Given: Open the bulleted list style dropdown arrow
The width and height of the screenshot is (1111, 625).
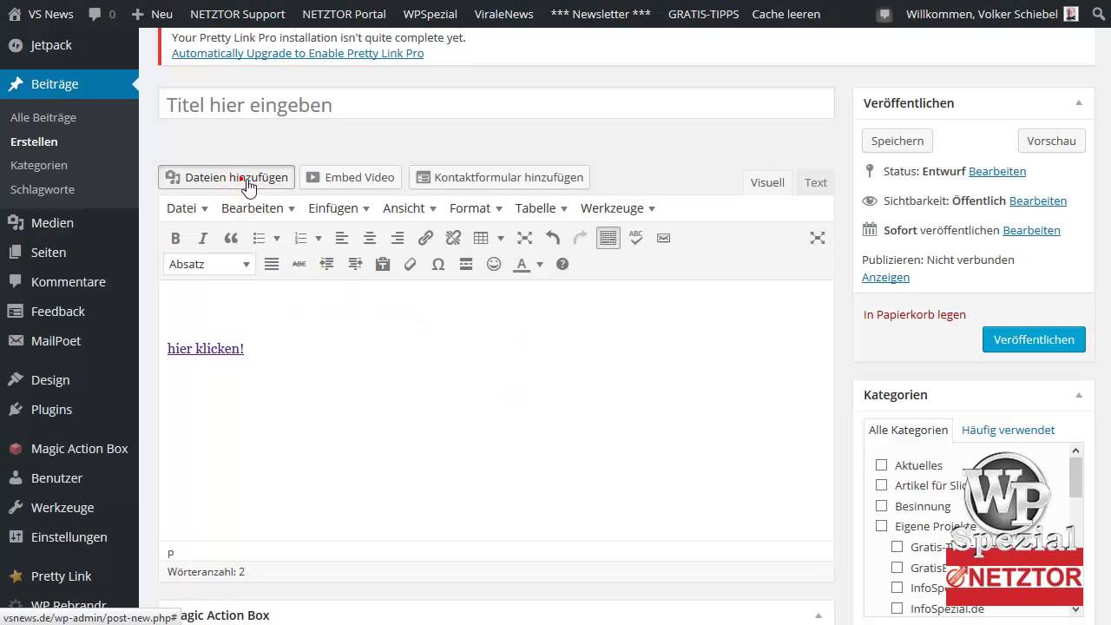Looking at the screenshot, I should pyautogui.click(x=277, y=238).
